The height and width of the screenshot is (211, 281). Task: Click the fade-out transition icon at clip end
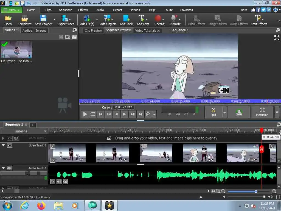pos(272,146)
